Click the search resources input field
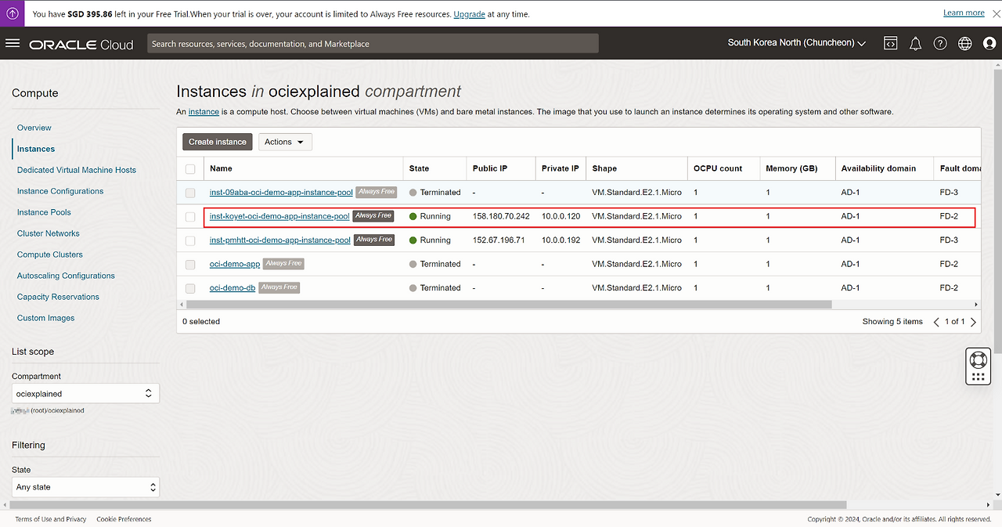The height and width of the screenshot is (527, 1002). pyautogui.click(x=373, y=44)
